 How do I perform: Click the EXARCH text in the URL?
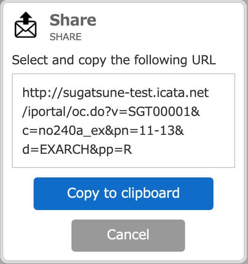coord(65,150)
